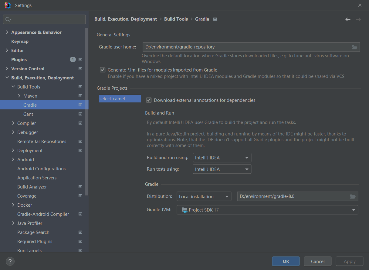Click the Cancel button
Image resolution: width=369 pixels, height=270 pixels.
coord(318,261)
